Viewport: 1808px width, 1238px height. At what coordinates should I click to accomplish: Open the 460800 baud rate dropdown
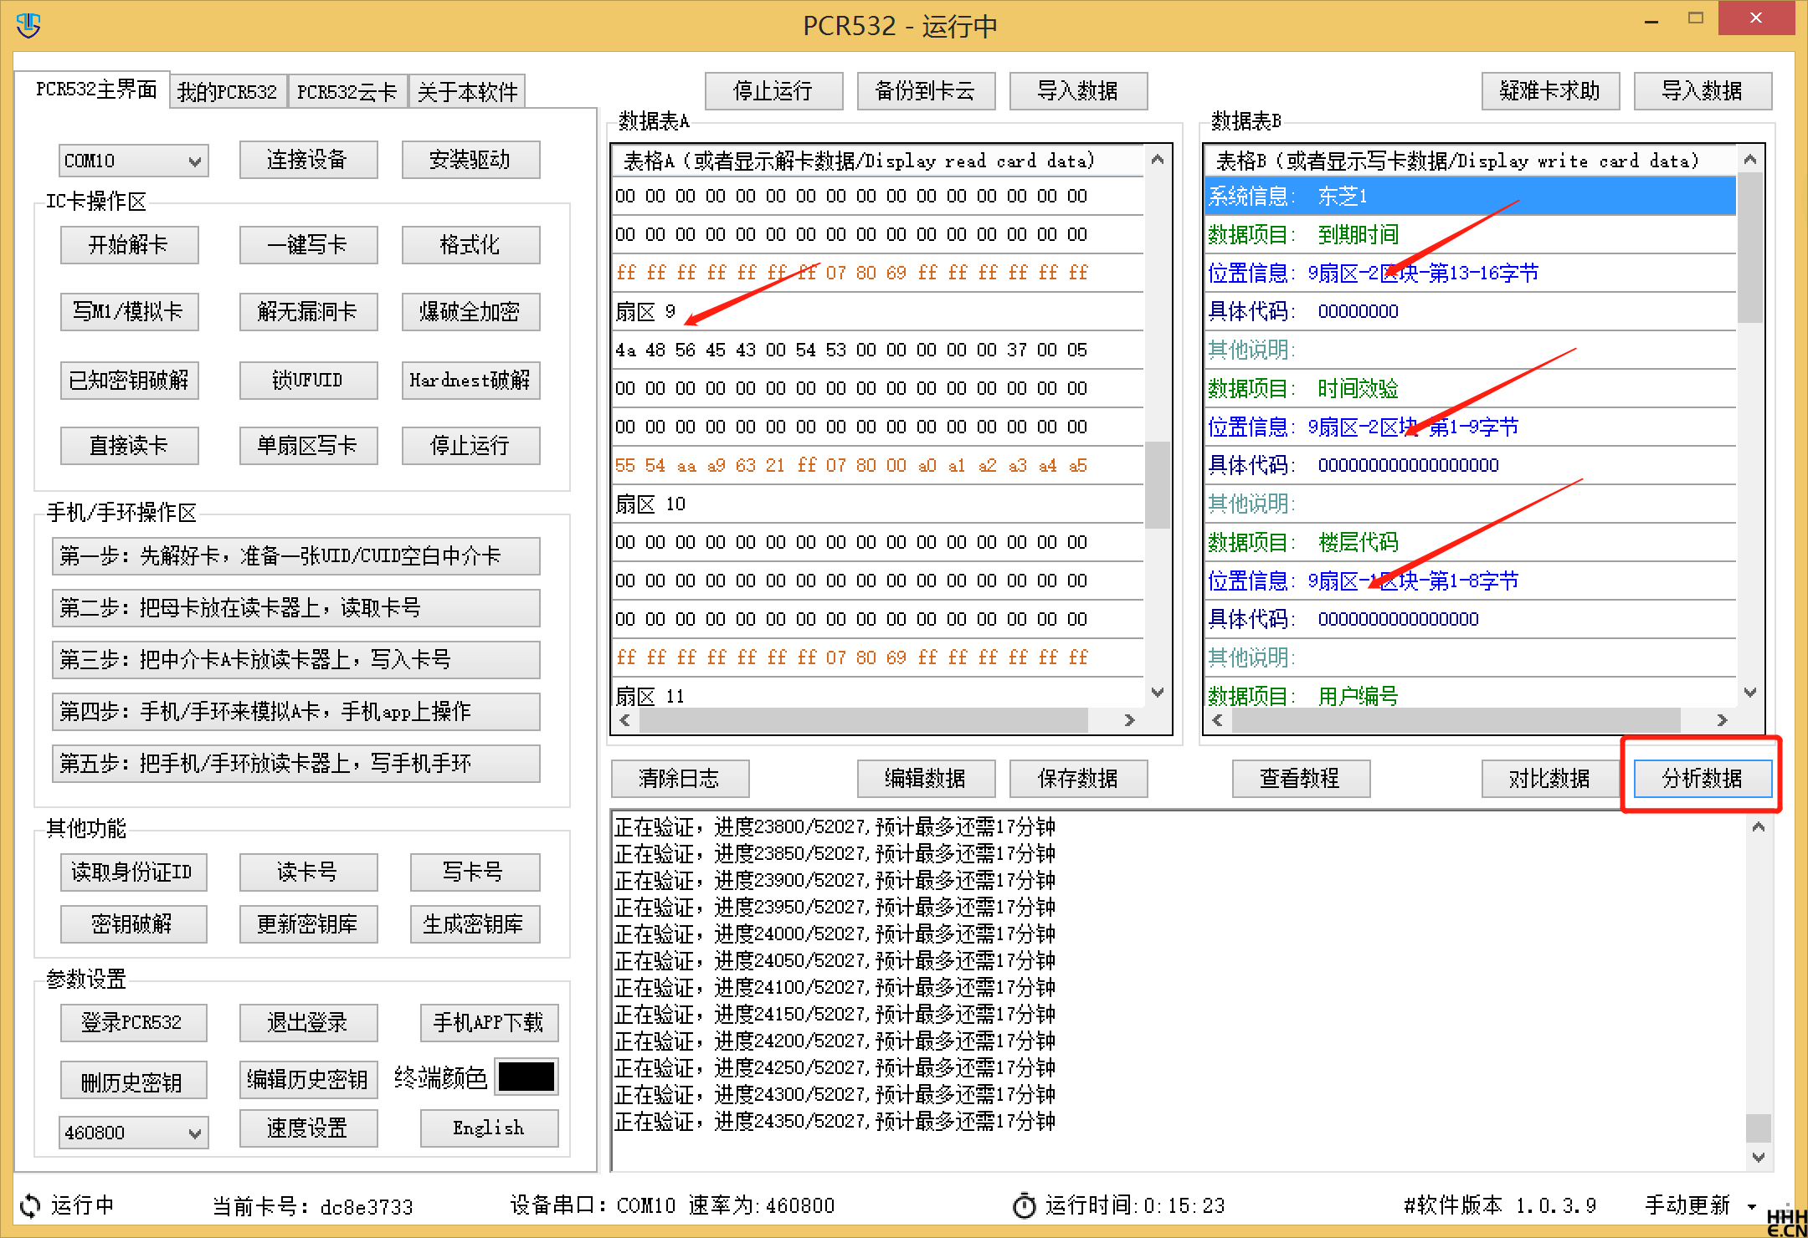tap(195, 1132)
